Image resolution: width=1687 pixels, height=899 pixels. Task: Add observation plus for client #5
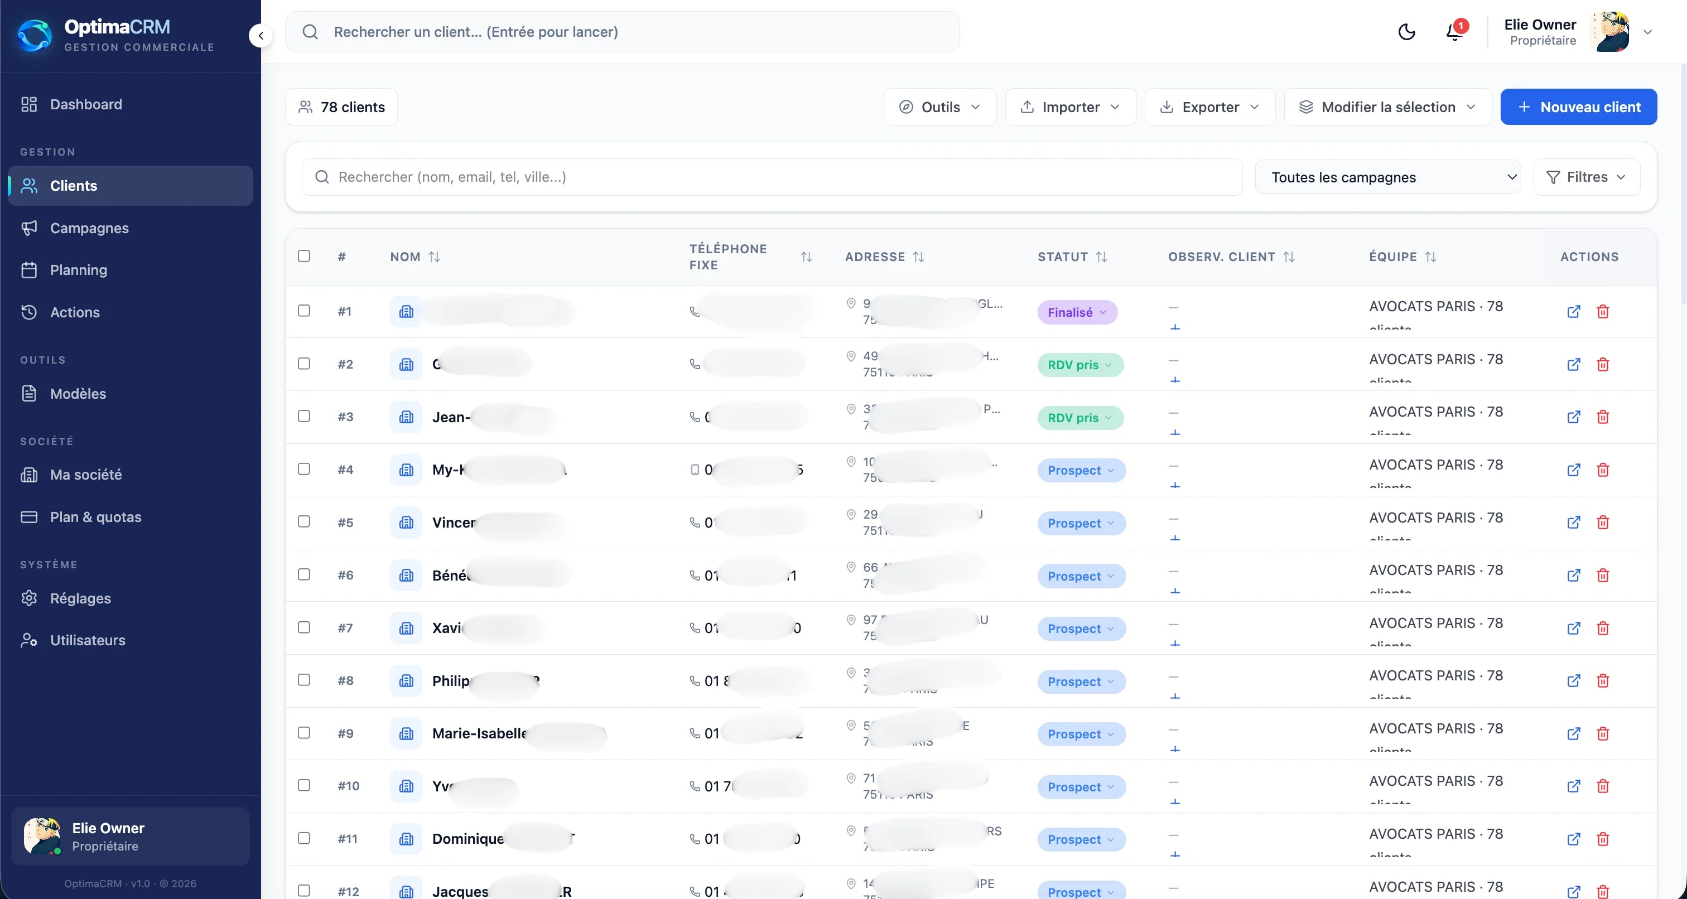(x=1175, y=538)
